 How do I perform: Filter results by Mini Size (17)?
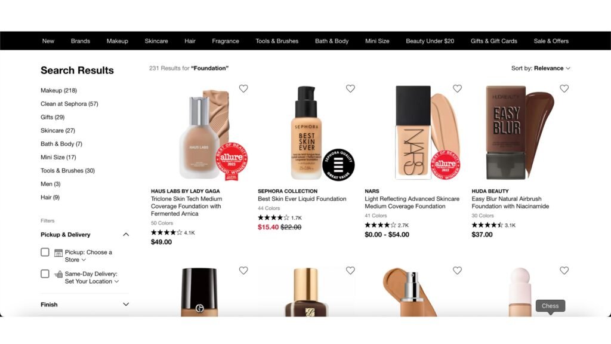(x=58, y=157)
